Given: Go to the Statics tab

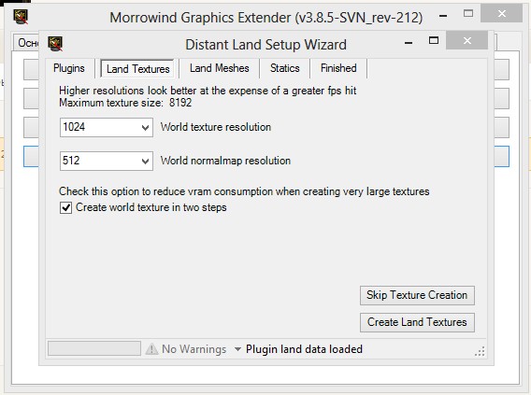Looking at the screenshot, I should coord(285,68).
